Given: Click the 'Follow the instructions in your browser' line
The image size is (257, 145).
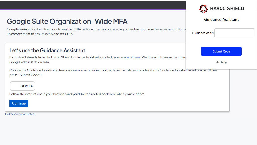Looking at the screenshot, I should (77, 94).
